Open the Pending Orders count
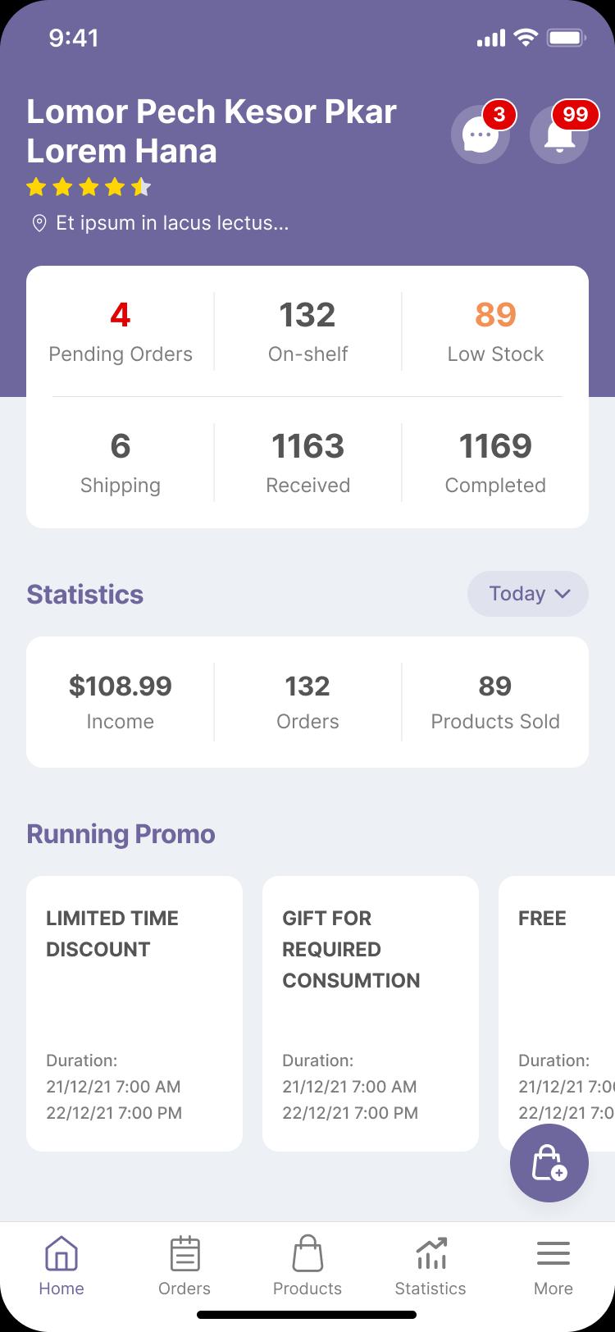The image size is (615, 1332). click(121, 331)
